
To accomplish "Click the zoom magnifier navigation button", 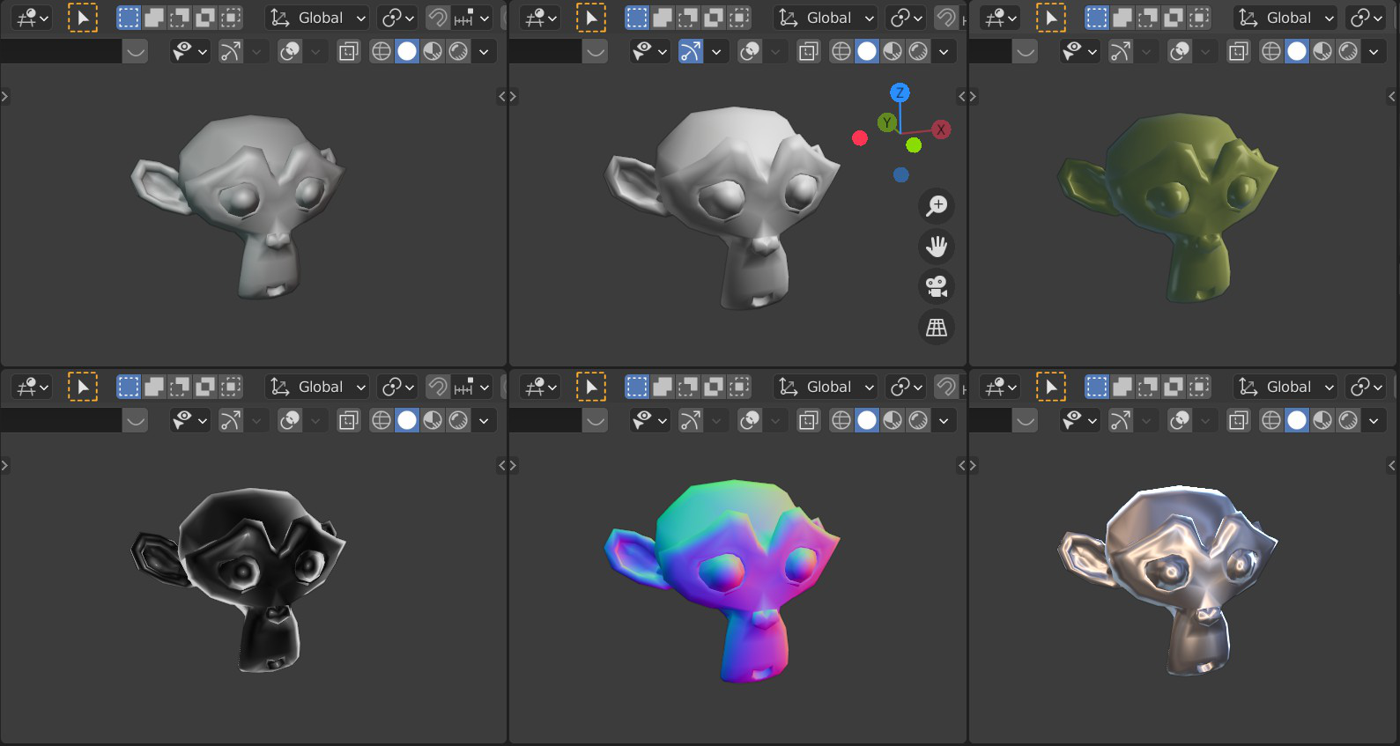I will pyautogui.click(x=937, y=205).
